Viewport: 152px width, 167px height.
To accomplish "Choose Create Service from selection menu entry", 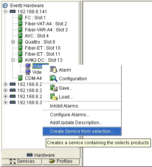I will pos(82,131).
